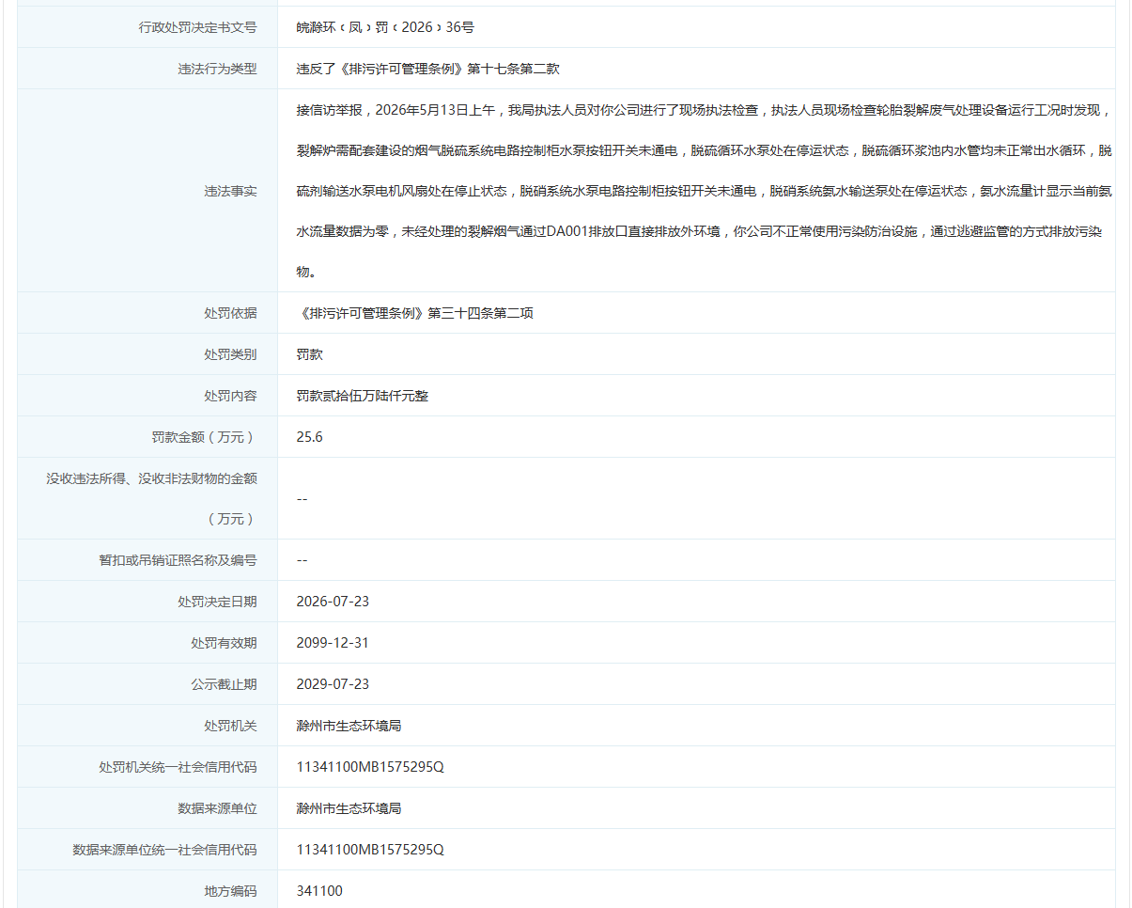Click the 处罚机关 label
Screen dimensions: 1132x908
coord(230,726)
